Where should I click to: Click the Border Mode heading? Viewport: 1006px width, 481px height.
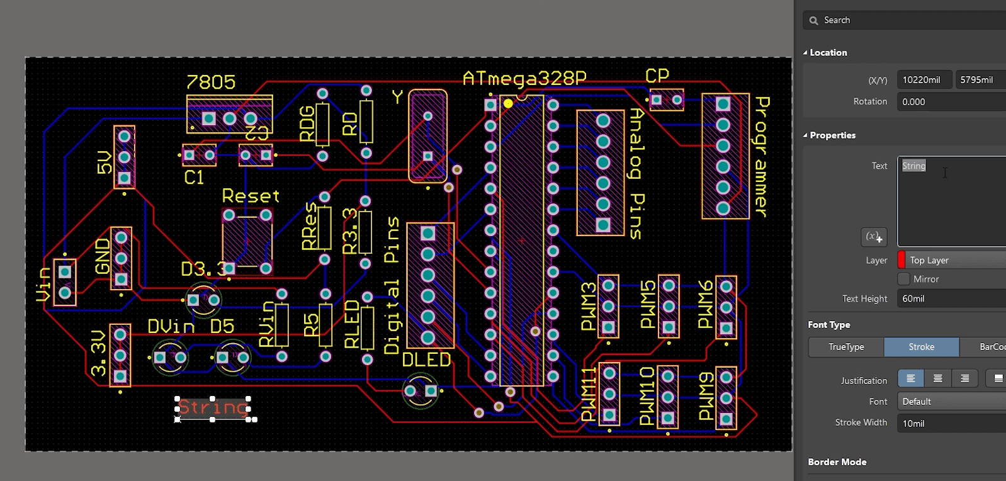click(837, 462)
